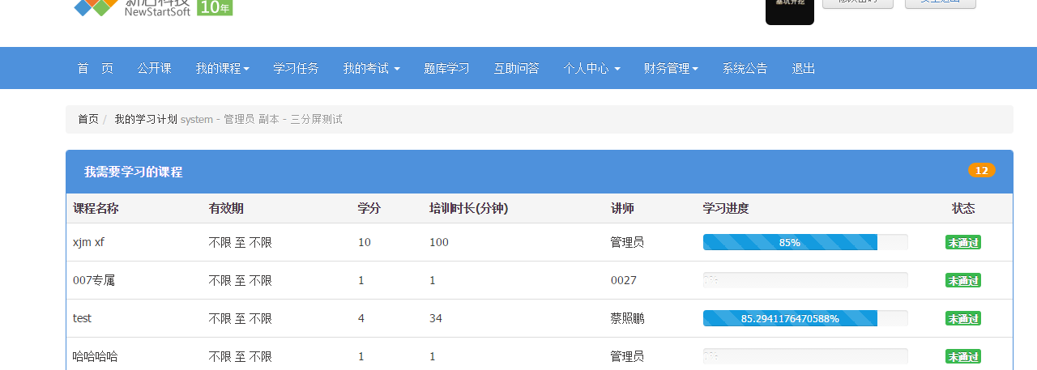1037x370 pixels.
Task: Expand the 个人中心 dropdown
Action: 591,69
